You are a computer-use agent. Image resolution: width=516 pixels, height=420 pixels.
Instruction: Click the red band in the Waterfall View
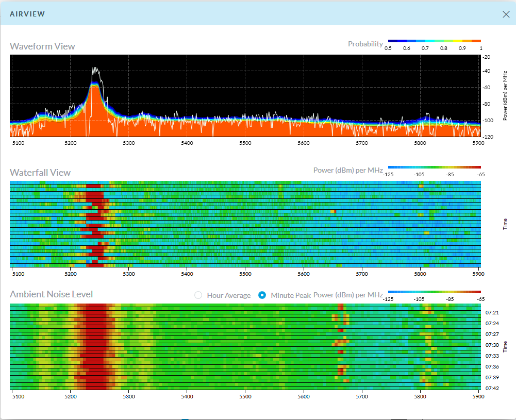tap(95, 224)
